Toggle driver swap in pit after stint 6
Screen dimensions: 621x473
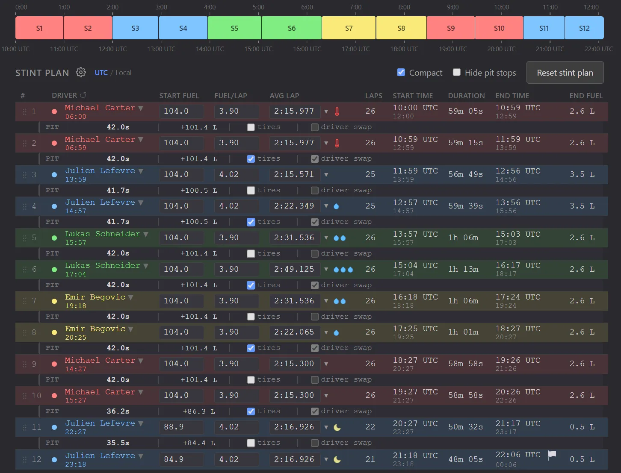pos(315,285)
